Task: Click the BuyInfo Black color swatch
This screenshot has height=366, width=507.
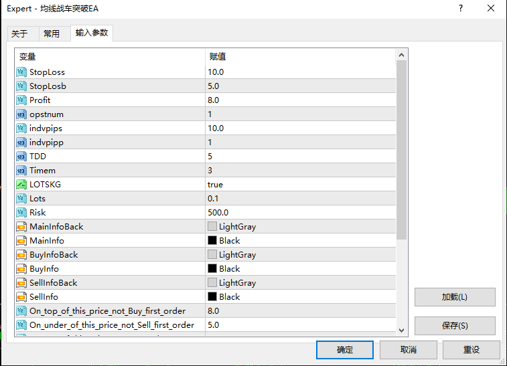Action: click(x=212, y=269)
